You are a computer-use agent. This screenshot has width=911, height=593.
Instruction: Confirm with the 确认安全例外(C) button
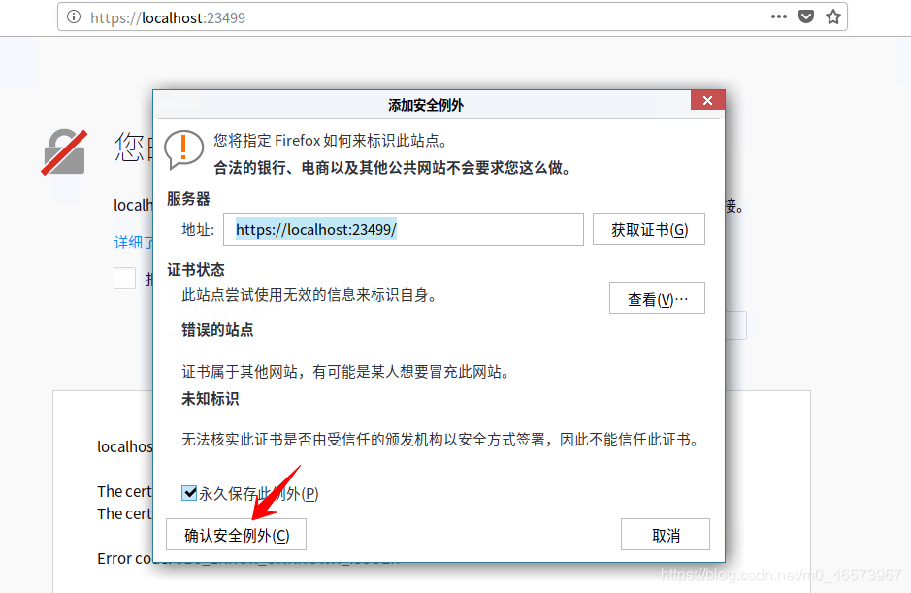236,534
